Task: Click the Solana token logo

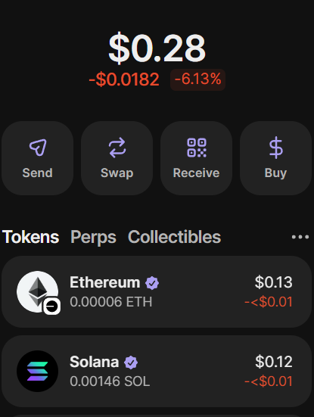Action: pyautogui.click(x=38, y=371)
